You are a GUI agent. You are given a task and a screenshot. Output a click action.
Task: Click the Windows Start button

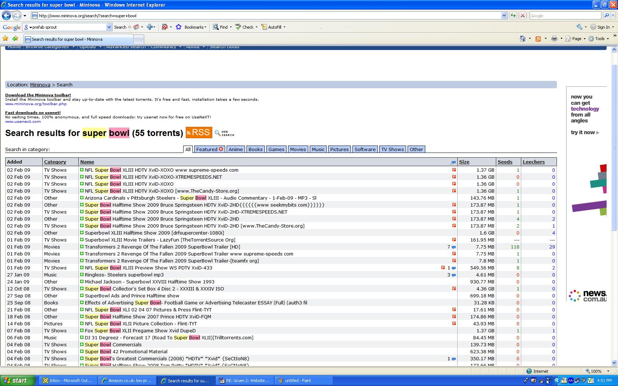pos(18,380)
